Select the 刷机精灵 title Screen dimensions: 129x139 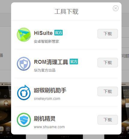(x=45, y=119)
